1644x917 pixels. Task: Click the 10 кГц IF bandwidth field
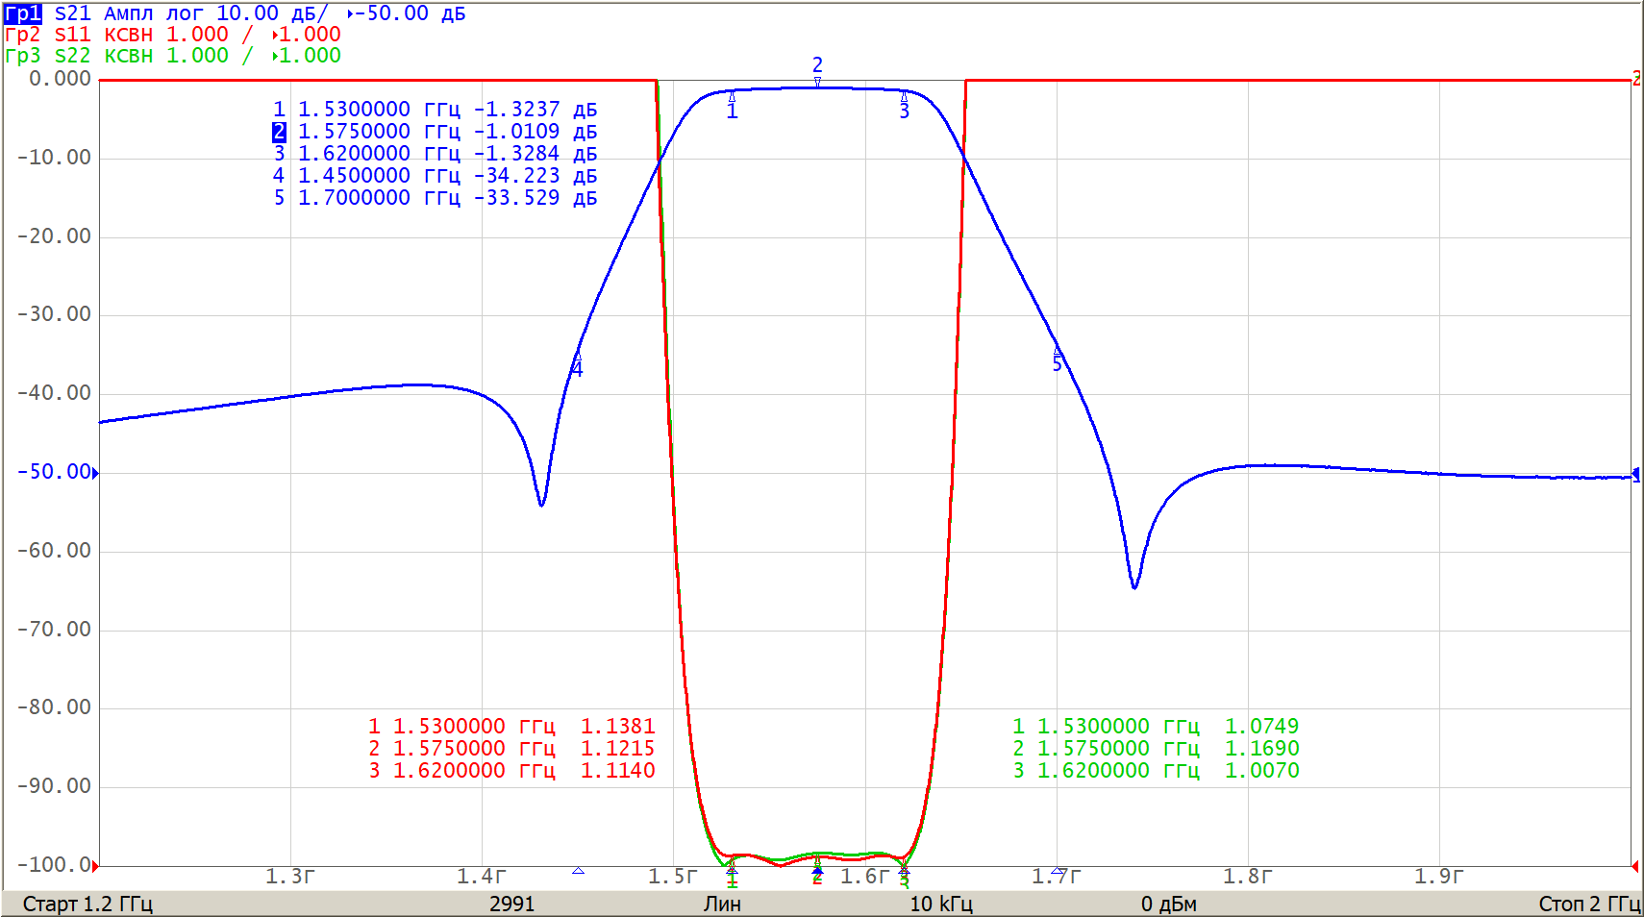pyautogui.click(x=940, y=904)
